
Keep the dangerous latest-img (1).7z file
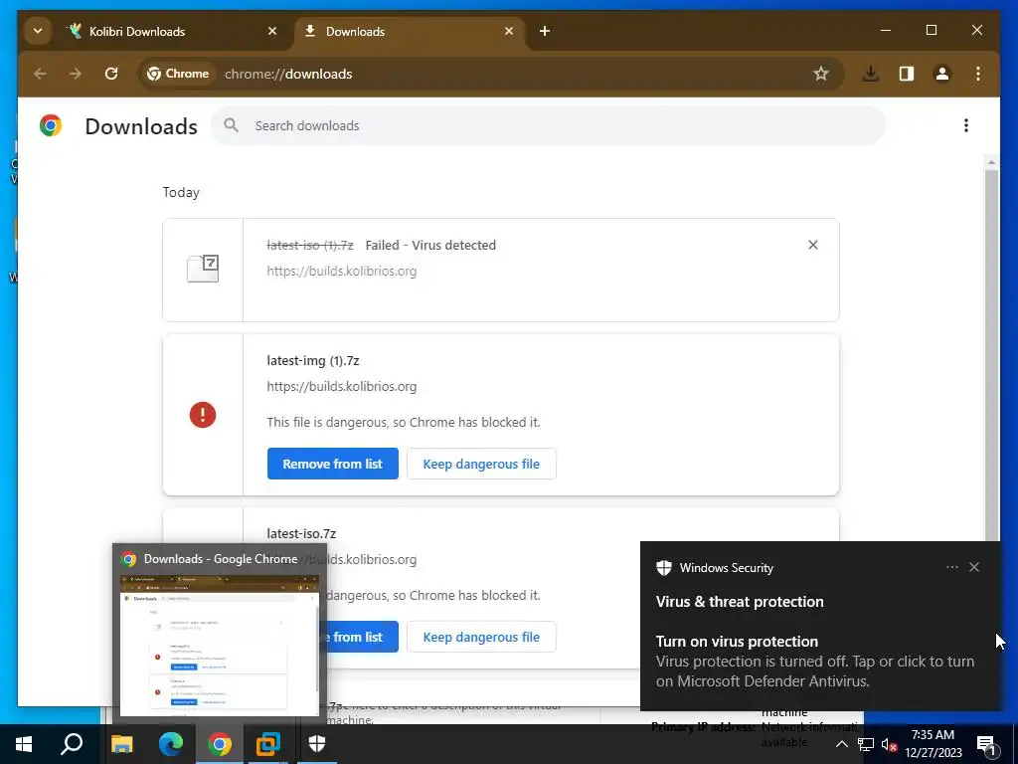pyautogui.click(x=481, y=464)
